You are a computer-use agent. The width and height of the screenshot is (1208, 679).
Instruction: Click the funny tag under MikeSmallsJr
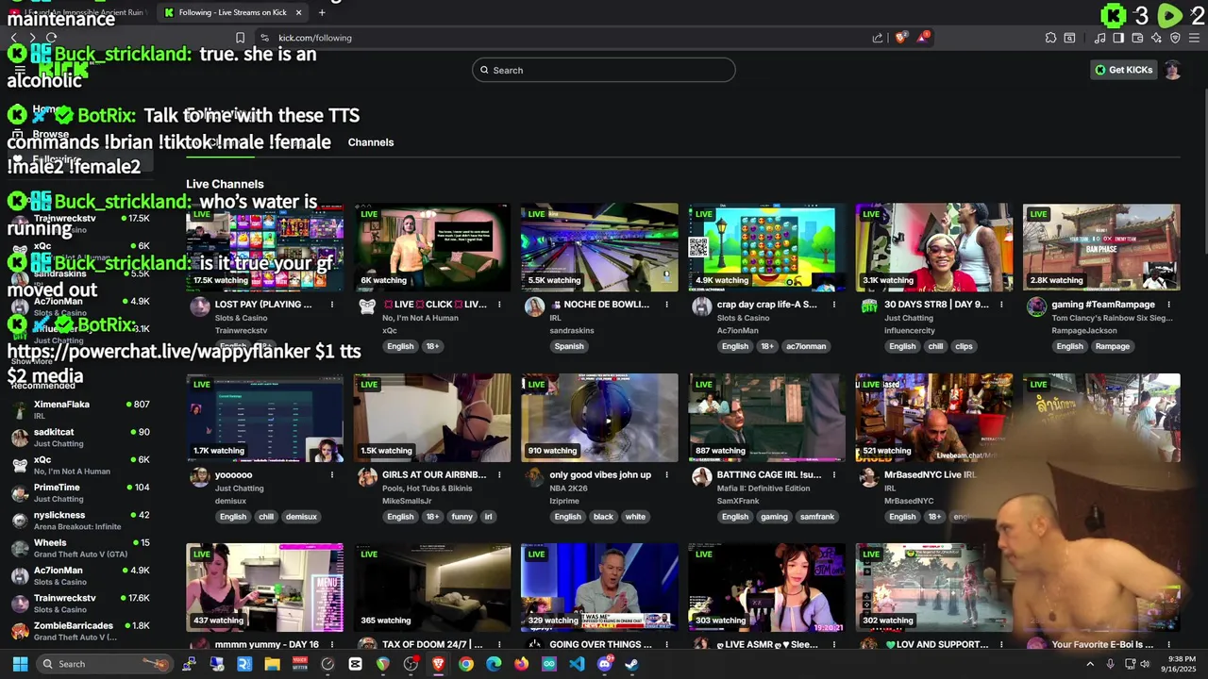coord(461,517)
